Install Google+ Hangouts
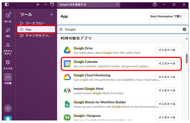190x123 pixels. pos(167,117)
